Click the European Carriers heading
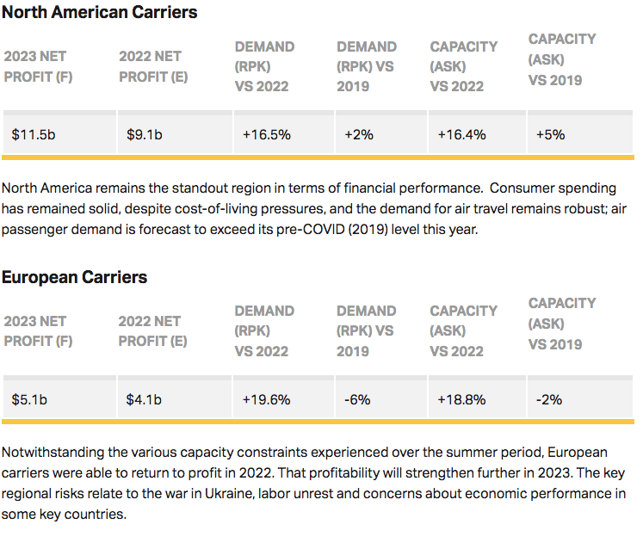The height and width of the screenshot is (543, 643). (x=74, y=277)
